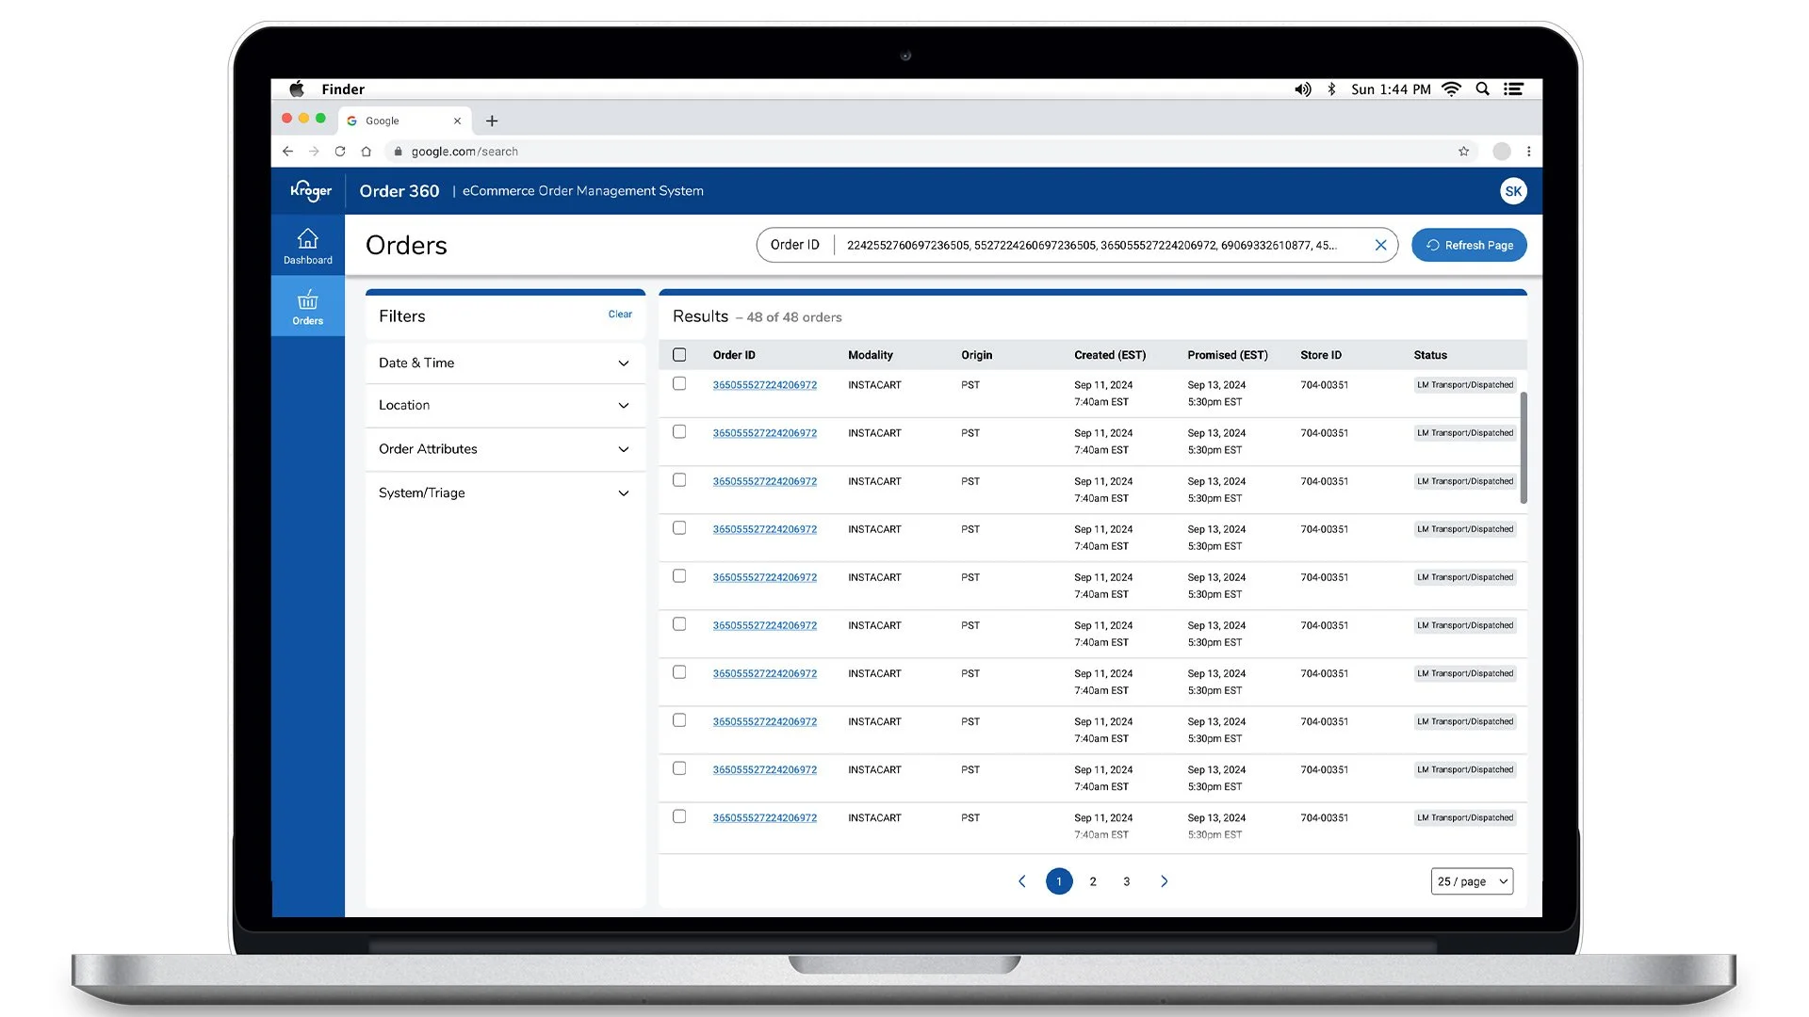Viewport: 1809px width, 1017px height.
Task: Clear the Order ID search with X icon
Action: click(x=1380, y=245)
